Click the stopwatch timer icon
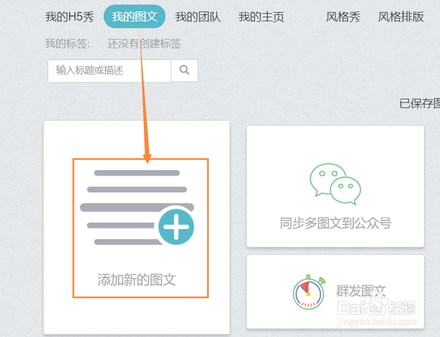This screenshot has height=337, width=440. (309, 292)
